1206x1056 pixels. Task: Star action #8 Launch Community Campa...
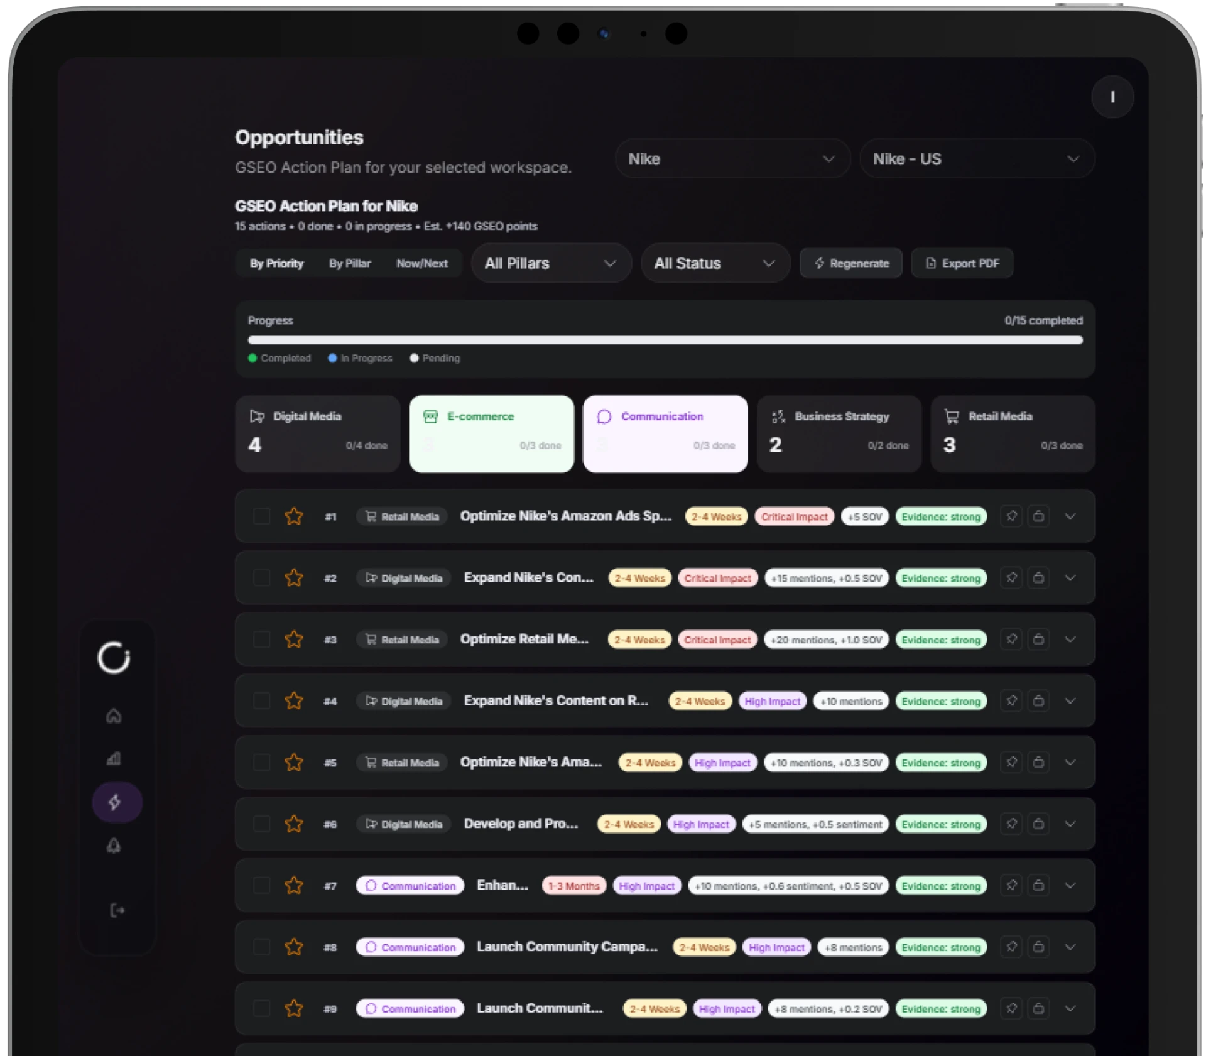pos(294,947)
